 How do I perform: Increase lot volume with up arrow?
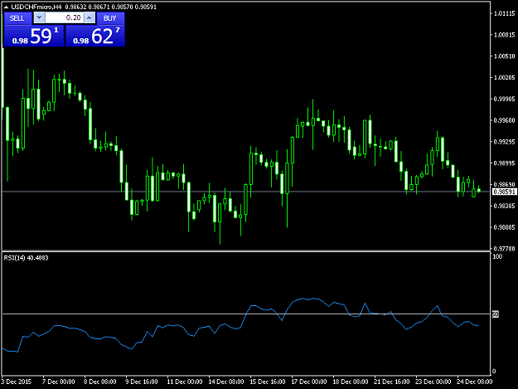(x=90, y=17)
